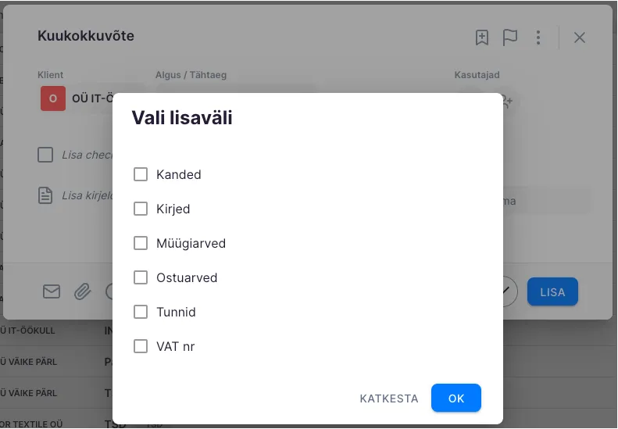Check the Kanded checkbox
The height and width of the screenshot is (429, 618).
click(141, 174)
